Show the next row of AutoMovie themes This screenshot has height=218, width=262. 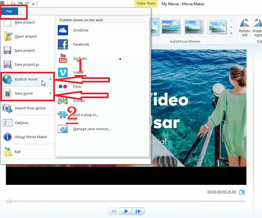tap(231, 27)
